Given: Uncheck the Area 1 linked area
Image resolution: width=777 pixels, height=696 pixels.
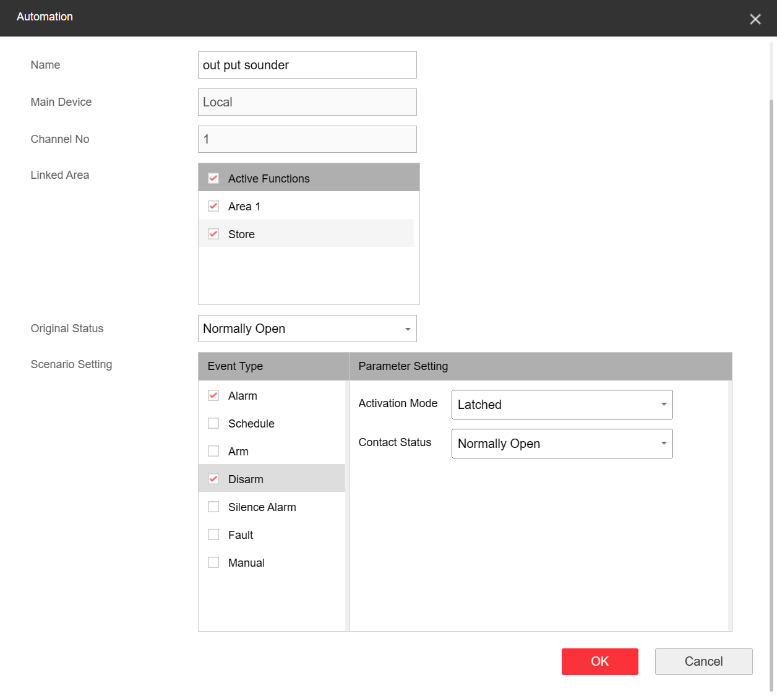Looking at the screenshot, I should pos(213,206).
